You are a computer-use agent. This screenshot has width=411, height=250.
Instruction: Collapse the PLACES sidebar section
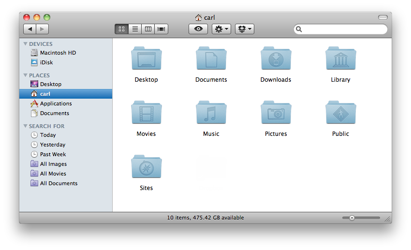click(x=26, y=75)
